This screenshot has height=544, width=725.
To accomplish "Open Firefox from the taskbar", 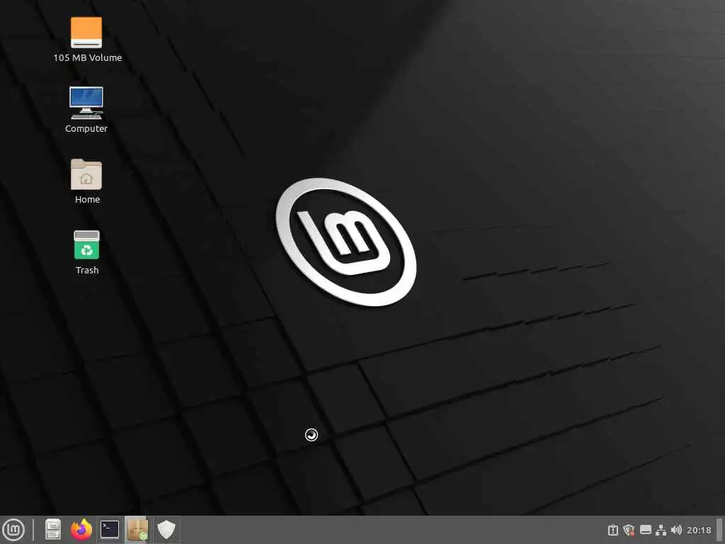I will [81, 530].
